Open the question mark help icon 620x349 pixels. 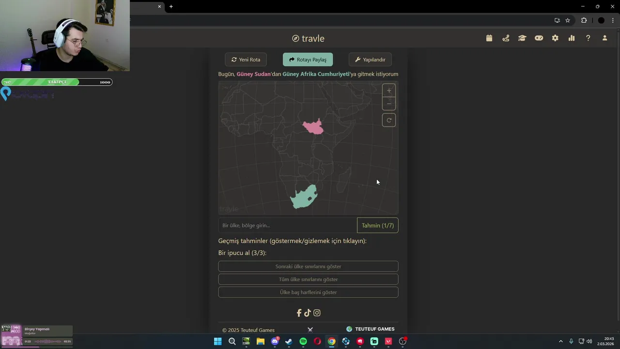588,38
